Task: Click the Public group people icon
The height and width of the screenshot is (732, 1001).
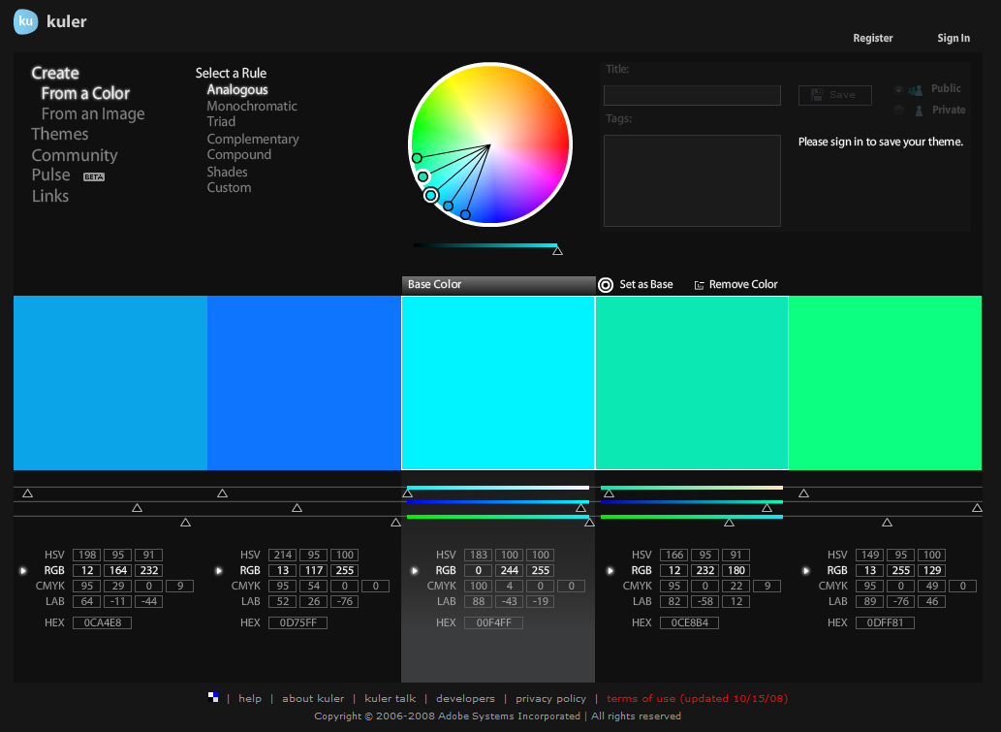Action: pyautogui.click(x=915, y=90)
